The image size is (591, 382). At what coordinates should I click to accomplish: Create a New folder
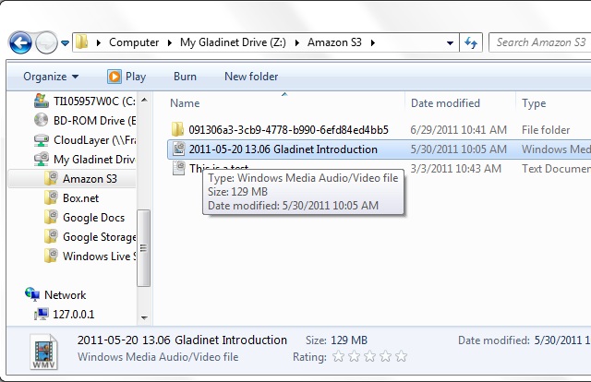tap(251, 77)
